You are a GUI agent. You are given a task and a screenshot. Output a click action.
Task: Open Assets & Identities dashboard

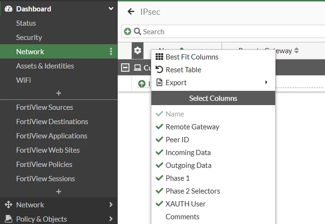click(45, 66)
